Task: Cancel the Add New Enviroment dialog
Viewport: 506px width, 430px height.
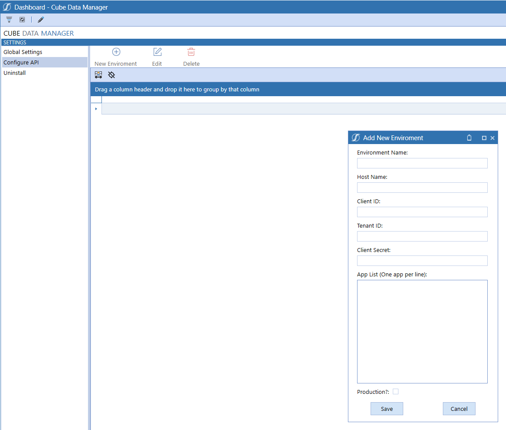Action: tap(459, 408)
